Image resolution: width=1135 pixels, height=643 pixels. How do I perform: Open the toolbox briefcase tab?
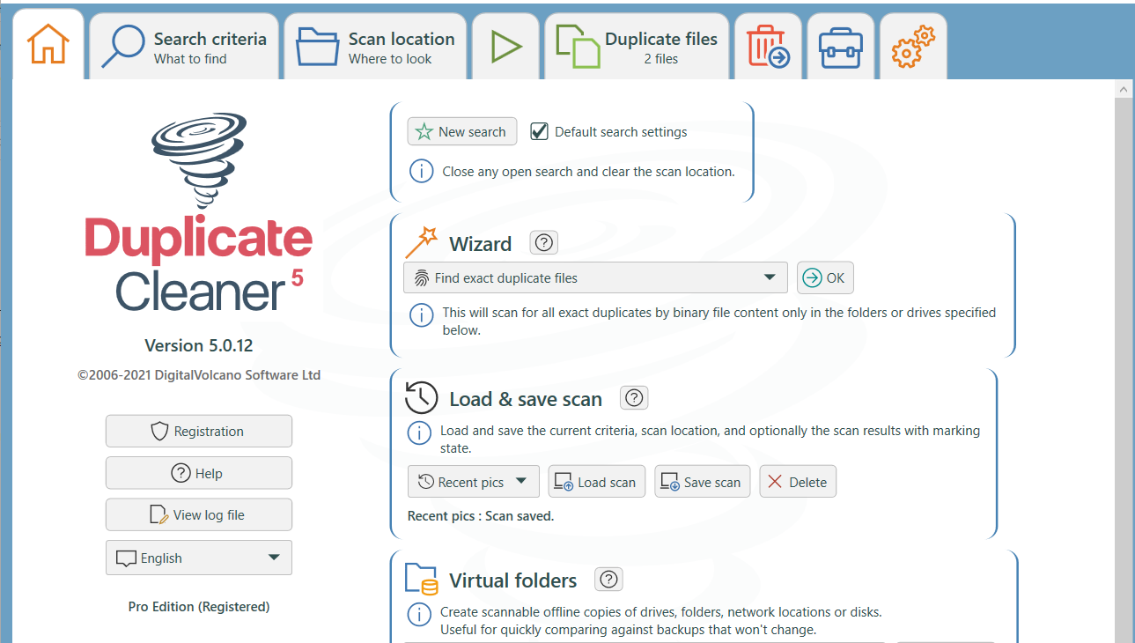click(x=840, y=47)
